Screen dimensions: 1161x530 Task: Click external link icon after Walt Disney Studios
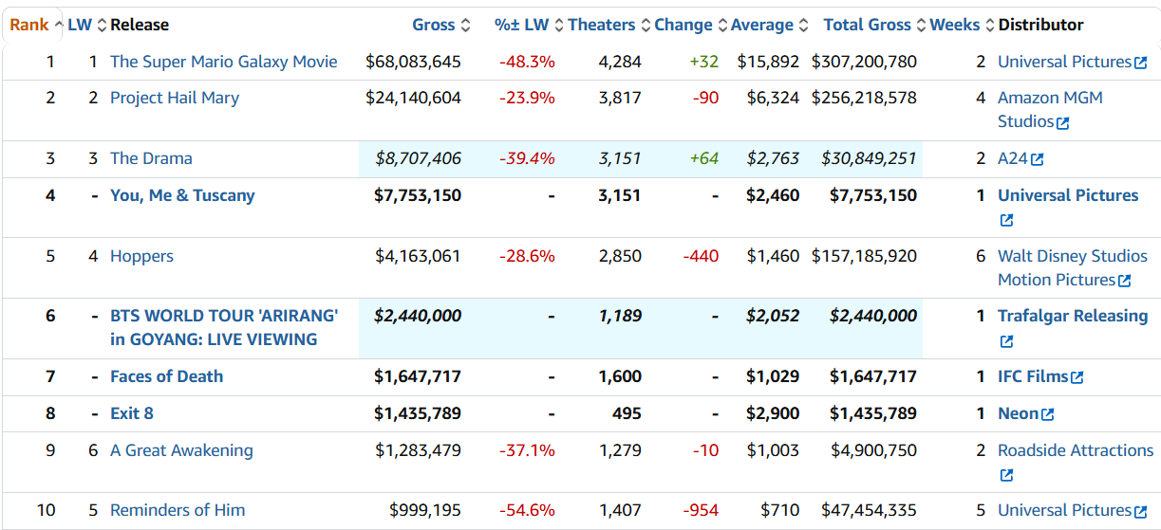[x=1125, y=281]
